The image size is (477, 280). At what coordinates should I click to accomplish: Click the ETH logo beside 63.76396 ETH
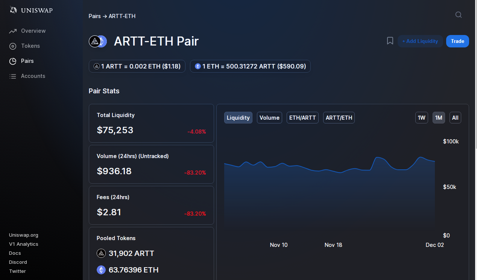[x=101, y=270]
